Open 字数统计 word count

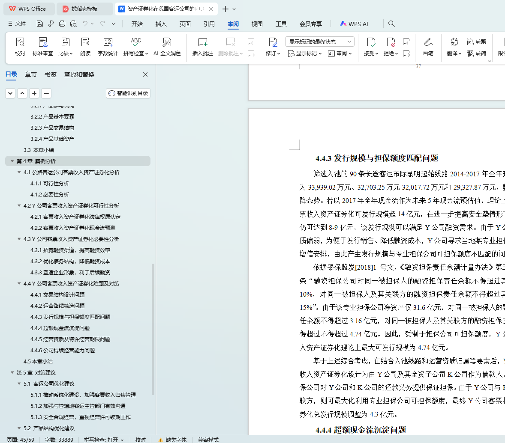tap(108, 46)
